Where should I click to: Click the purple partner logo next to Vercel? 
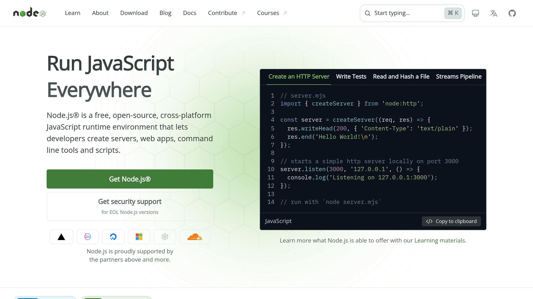[x=87, y=236]
